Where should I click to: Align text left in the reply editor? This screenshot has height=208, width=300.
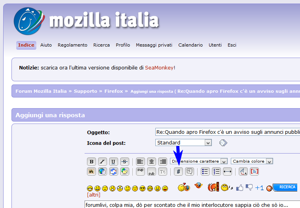(140, 161)
